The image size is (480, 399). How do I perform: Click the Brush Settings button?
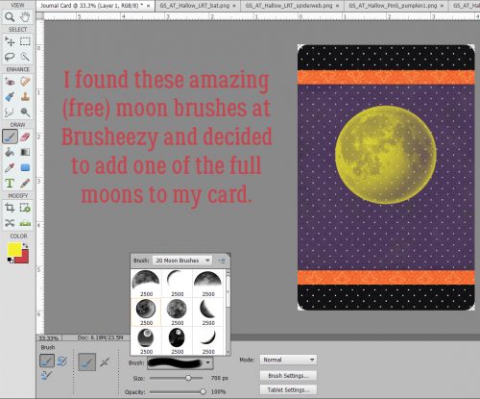[288, 375]
